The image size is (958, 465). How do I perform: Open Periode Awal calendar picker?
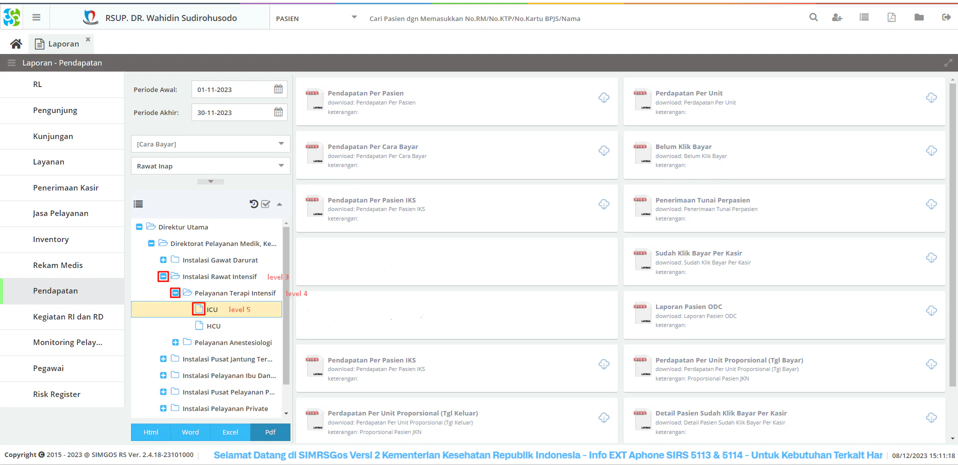(278, 89)
